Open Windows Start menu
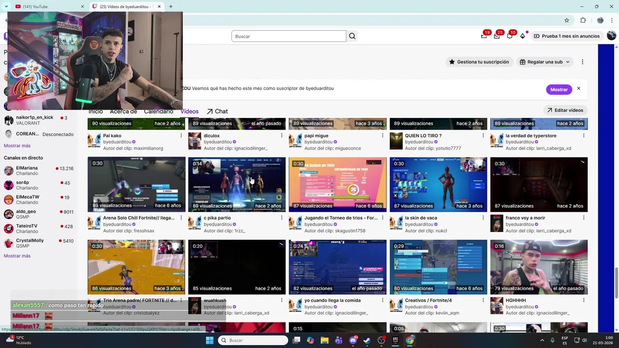This screenshot has height=348, width=619. (209, 340)
